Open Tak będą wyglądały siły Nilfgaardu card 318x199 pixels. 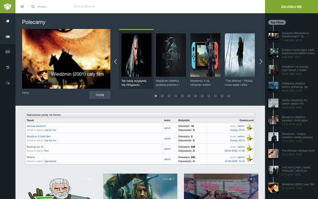point(136,59)
